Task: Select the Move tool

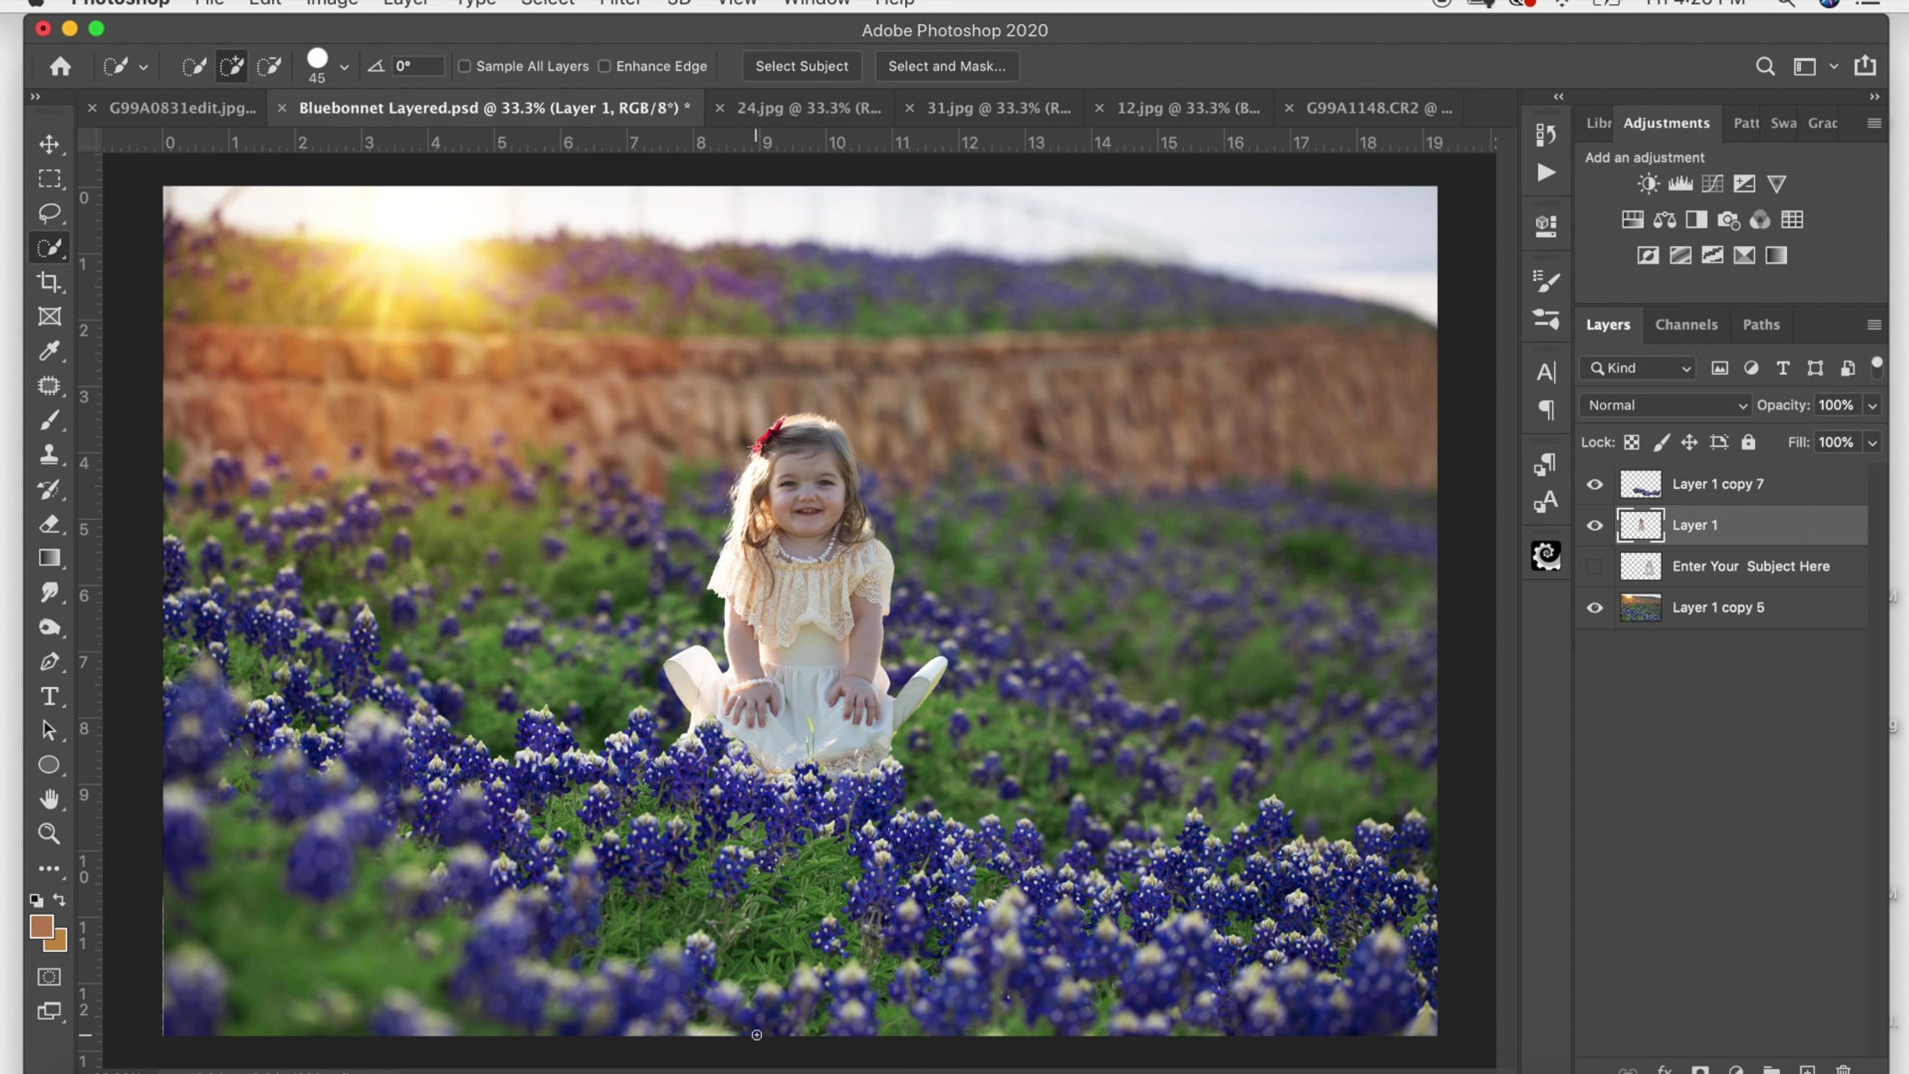Action: [x=49, y=144]
